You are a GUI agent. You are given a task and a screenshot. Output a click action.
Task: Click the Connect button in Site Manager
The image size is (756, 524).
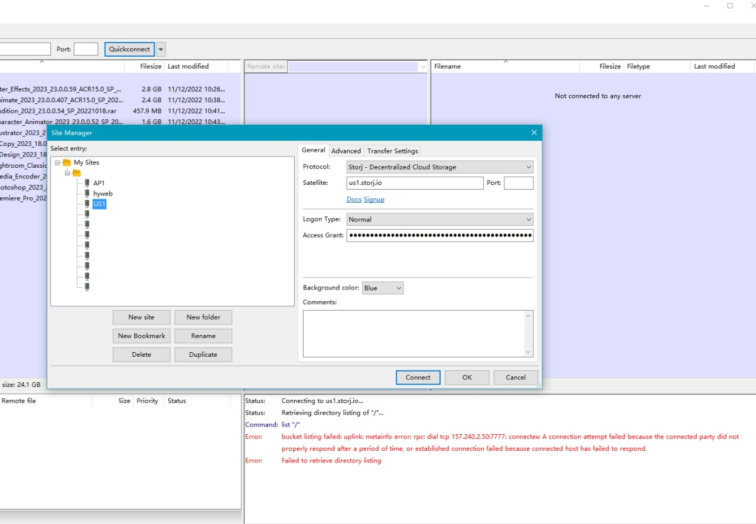[x=418, y=377]
